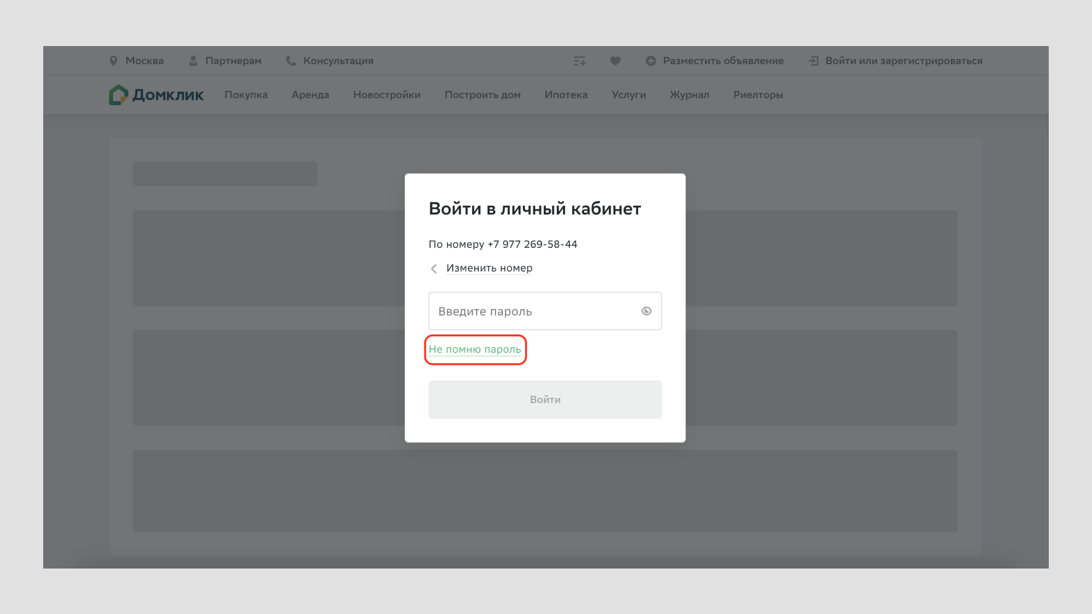1092x614 pixels.
Task: Click the phone number +7 977 269-58-44 text
Action: tap(532, 244)
